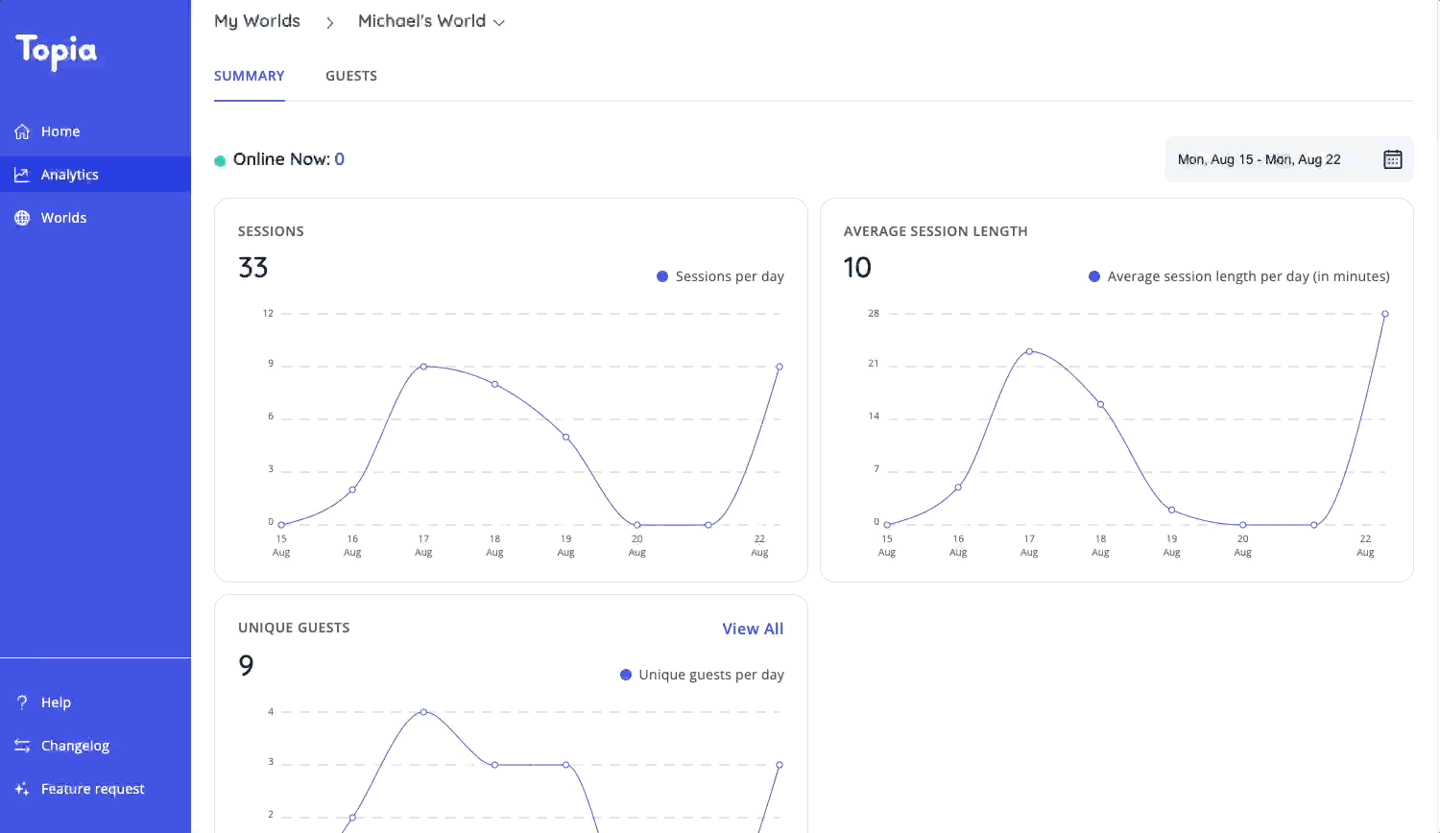Click the Help question mark icon

[22, 702]
